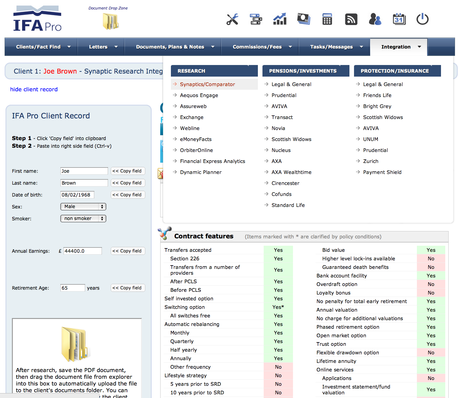
Task: Open the Smoker dropdown showing non smoker
Action: point(83,219)
